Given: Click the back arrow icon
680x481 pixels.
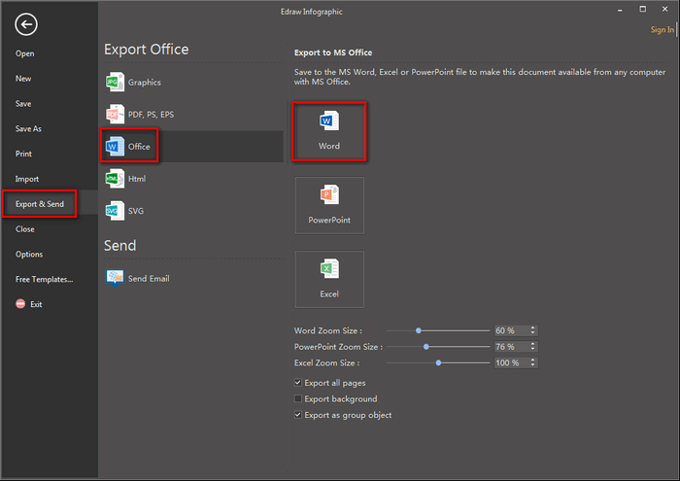Looking at the screenshot, I should tap(26, 25).
